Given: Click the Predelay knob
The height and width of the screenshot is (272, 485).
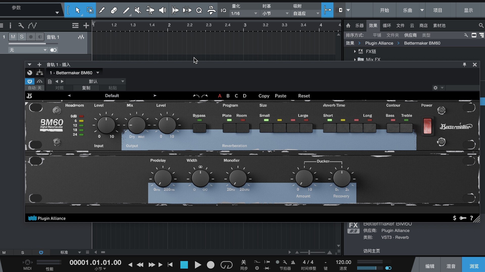Looking at the screenshot, I should pyautogui.click(x=163, y=178).
